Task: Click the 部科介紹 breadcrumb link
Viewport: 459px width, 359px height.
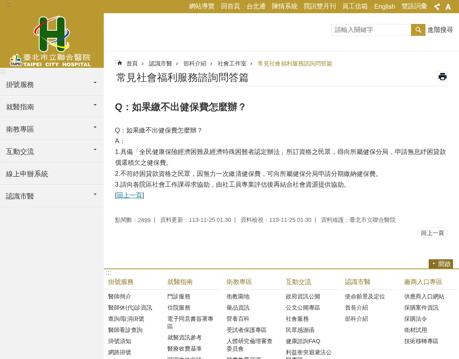Action: pyautogui.click(x=195, y=63)
